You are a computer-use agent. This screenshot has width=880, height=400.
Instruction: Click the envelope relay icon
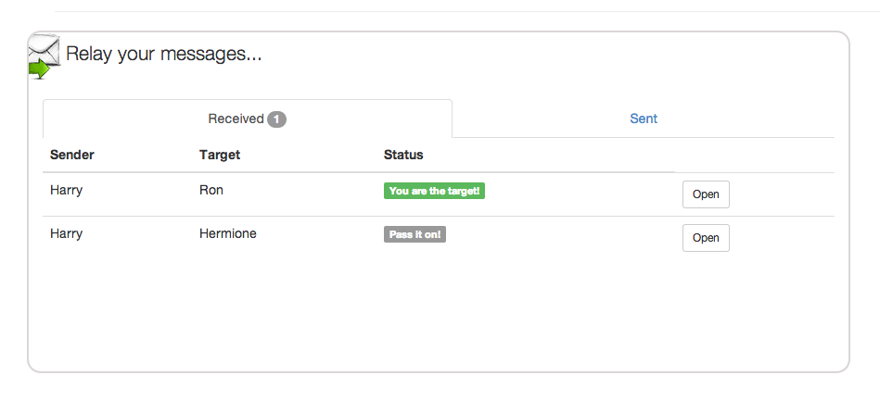point(45,55)
